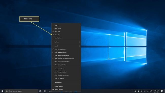Show hidden tray icons with the caret

pyautogui.click(x=132, y=91)
